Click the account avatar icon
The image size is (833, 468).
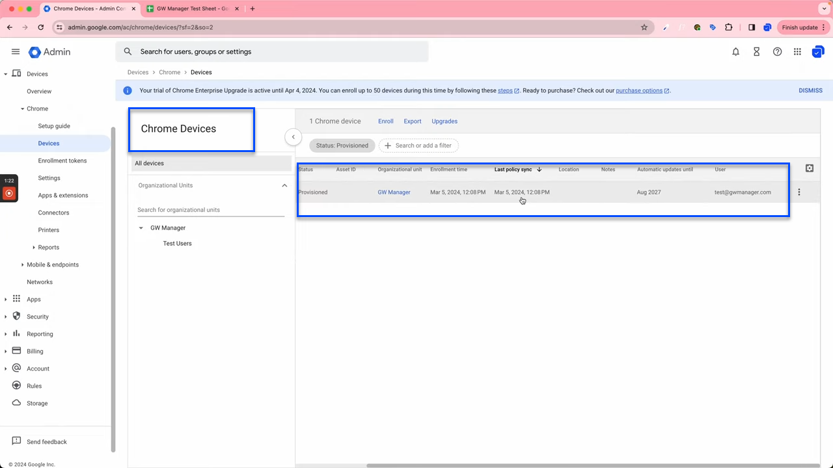(x=818, y=52)
